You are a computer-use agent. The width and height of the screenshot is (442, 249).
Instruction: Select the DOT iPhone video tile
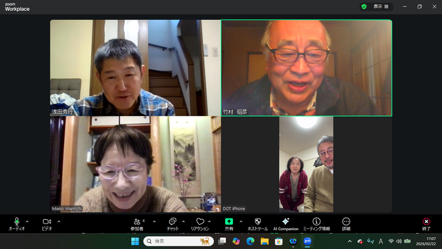point(307,165)
